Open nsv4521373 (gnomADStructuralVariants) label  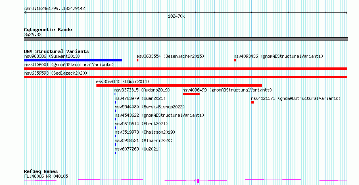296,98
